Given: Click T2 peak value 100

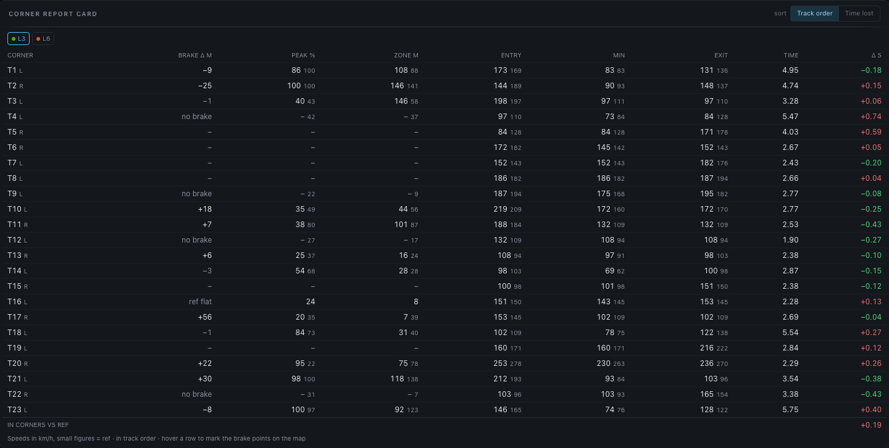Looking at the screenshot, I should [x=294, y=86].
